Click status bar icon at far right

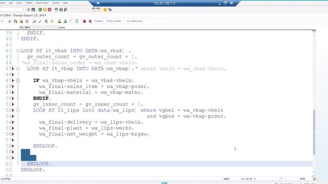point(314,179)
